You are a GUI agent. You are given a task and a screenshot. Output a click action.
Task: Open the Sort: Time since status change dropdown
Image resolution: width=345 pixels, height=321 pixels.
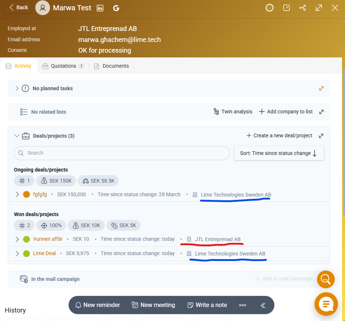[x=279, y=153]
